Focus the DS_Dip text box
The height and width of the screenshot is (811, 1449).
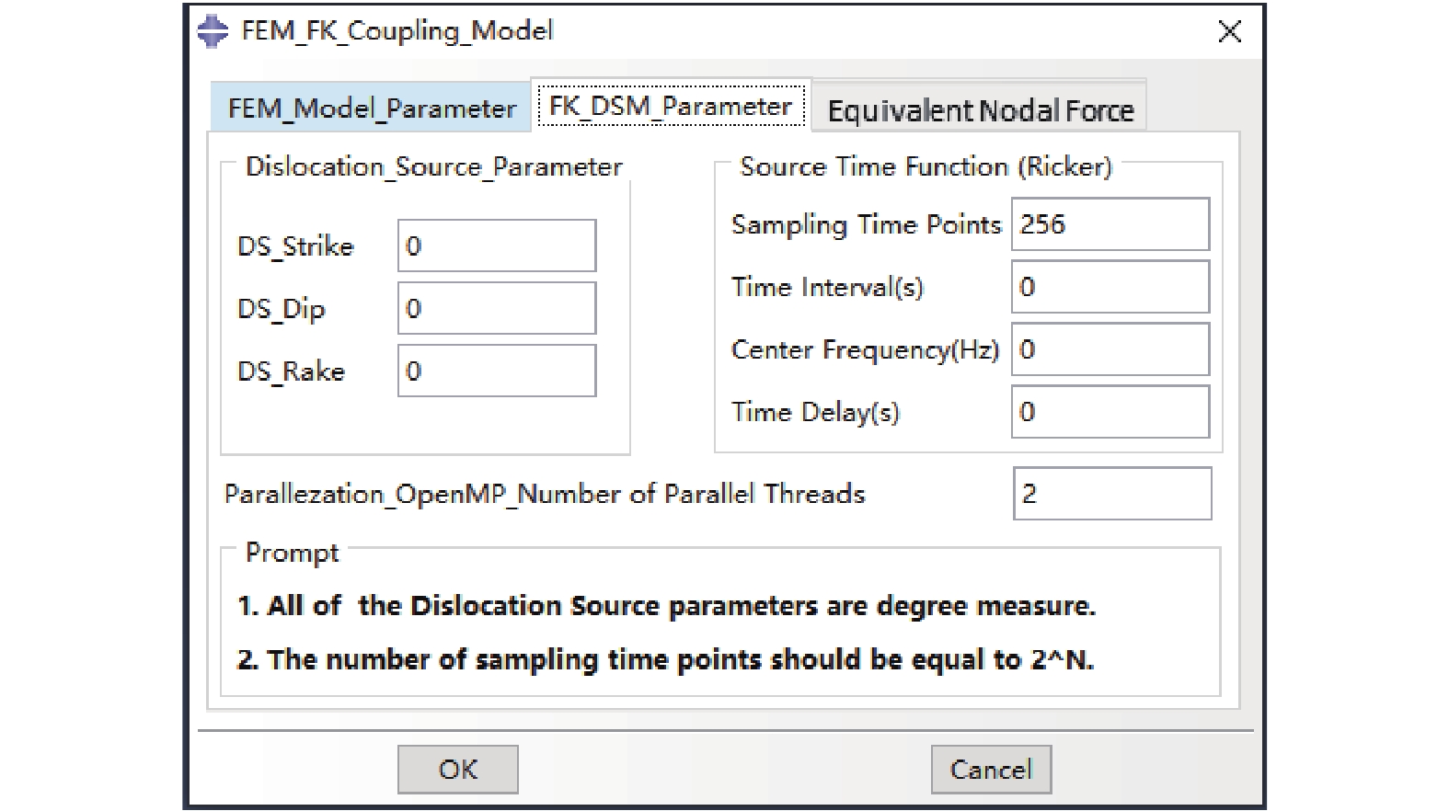point(497,308)
